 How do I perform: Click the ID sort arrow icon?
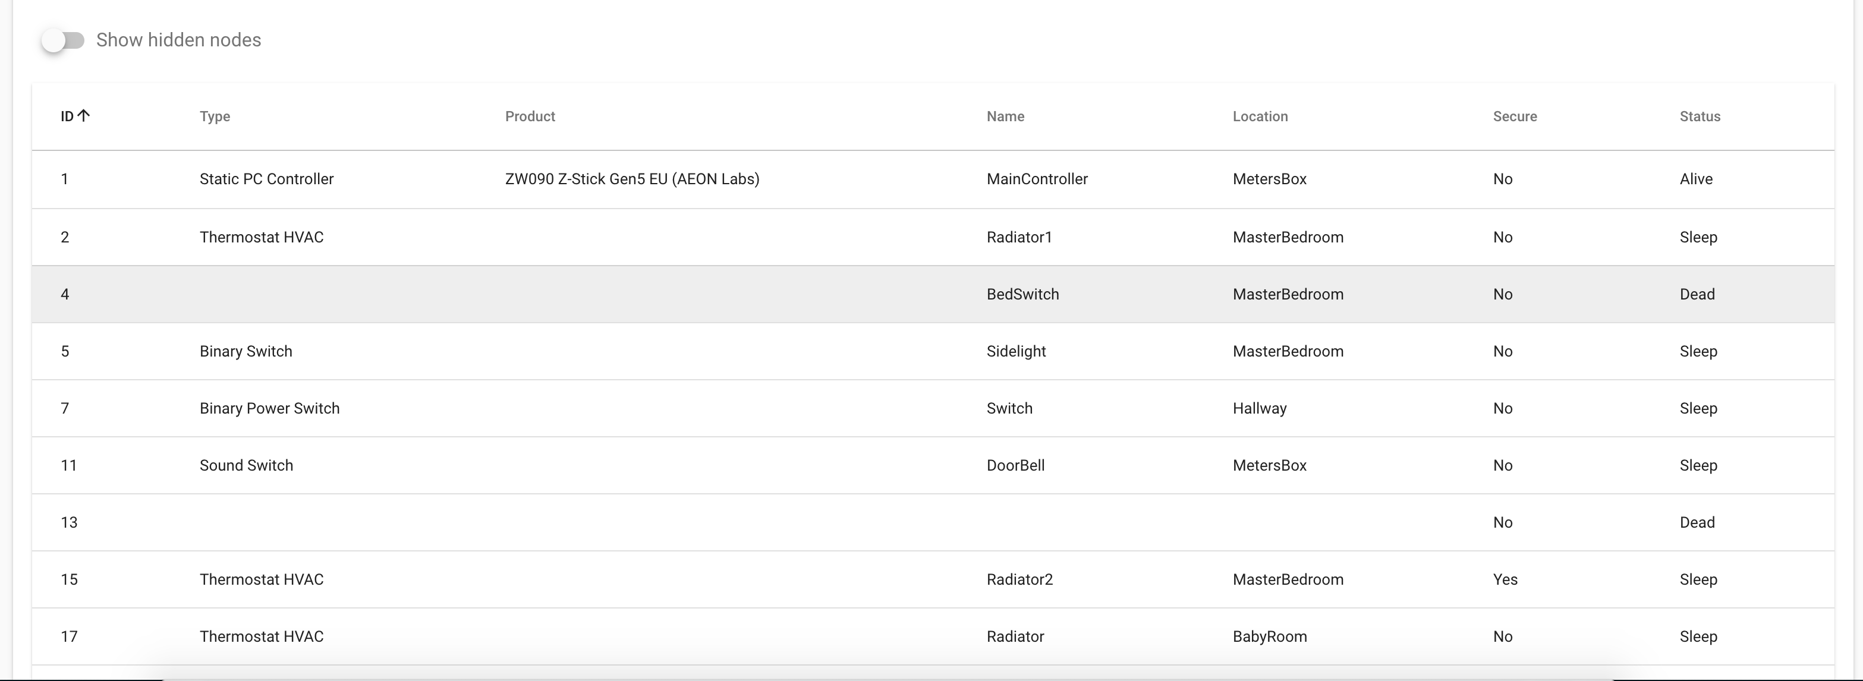click(84, 116)
